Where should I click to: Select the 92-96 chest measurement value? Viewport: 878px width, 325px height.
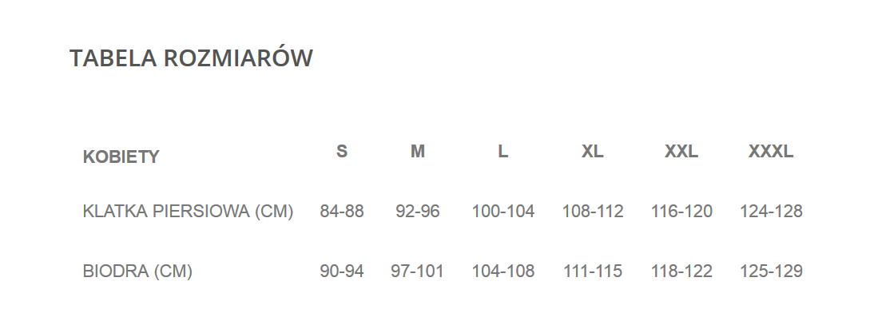coord(418,212)
